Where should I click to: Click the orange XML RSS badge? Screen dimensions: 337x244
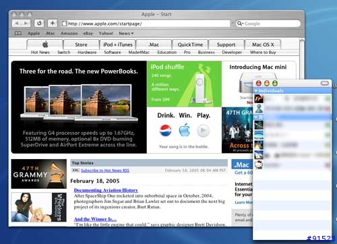pos(75,170)
